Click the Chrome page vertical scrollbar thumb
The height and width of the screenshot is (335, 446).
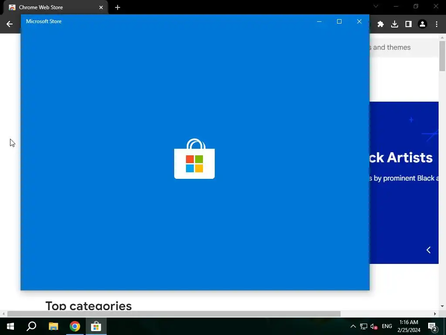[x=442, y=56]
